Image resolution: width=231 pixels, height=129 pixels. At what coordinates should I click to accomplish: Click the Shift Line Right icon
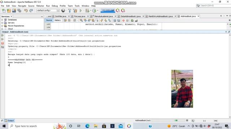pyautogui.click(x=118, y=20)
